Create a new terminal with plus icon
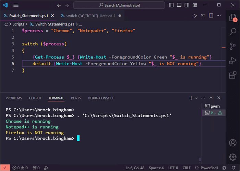 click(x=191, y=98)
